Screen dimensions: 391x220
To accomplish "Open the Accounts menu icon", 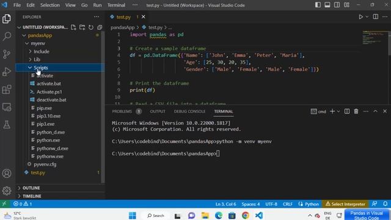I will pyautogui.click(x=7, y=174).
